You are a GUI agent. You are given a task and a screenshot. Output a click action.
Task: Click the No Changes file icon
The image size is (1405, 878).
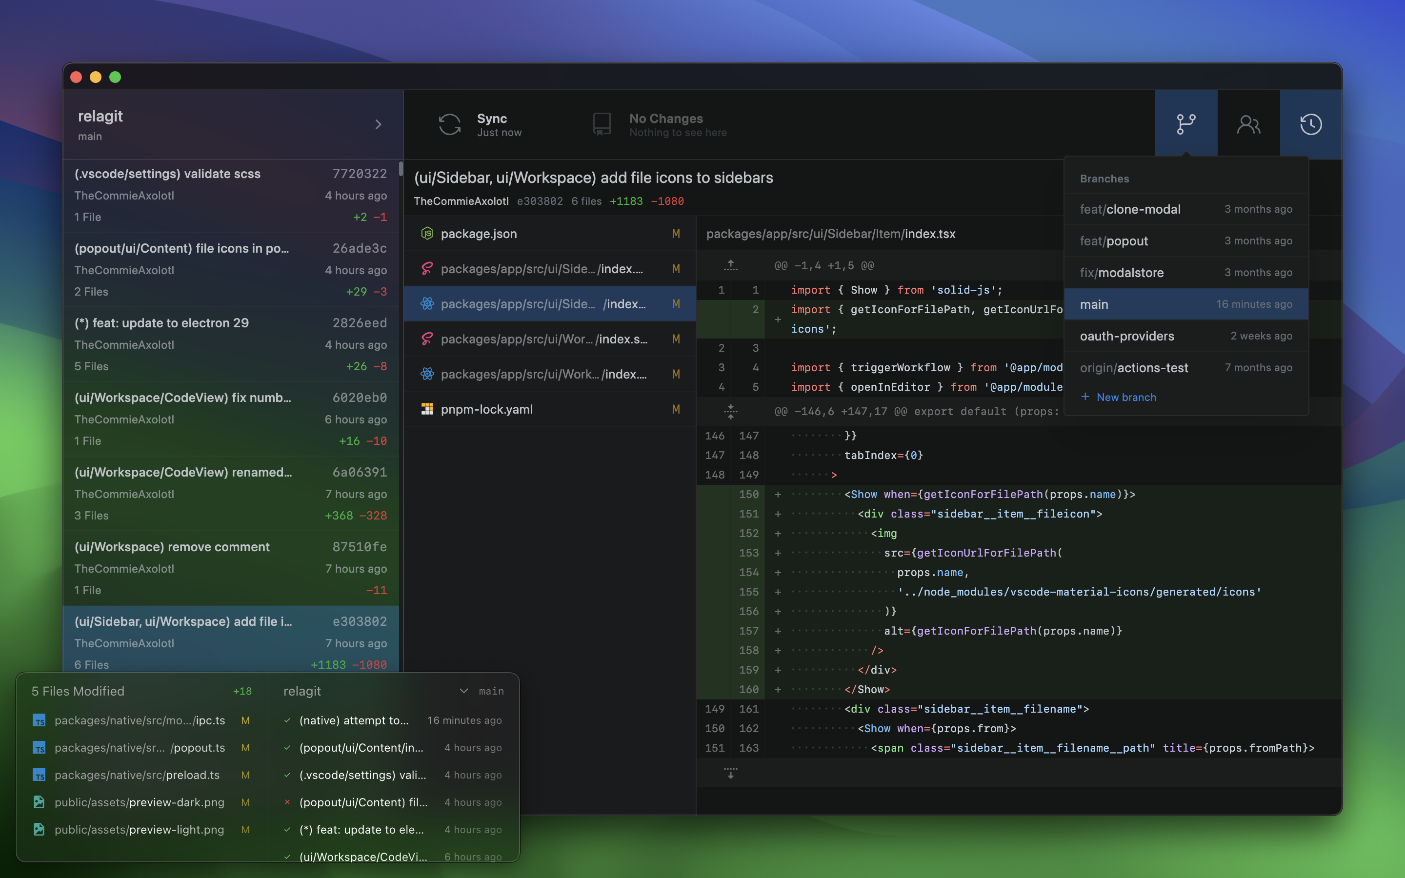(x=602, y=124)
